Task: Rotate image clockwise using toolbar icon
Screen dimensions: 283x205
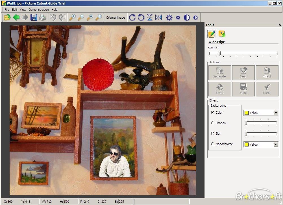Action: pos(132,18)
